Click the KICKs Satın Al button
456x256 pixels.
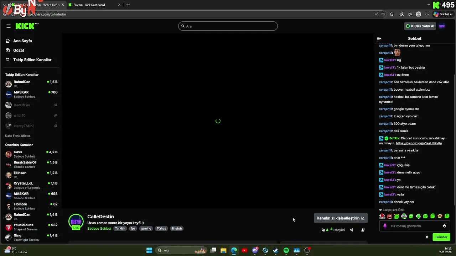[420, 26]
